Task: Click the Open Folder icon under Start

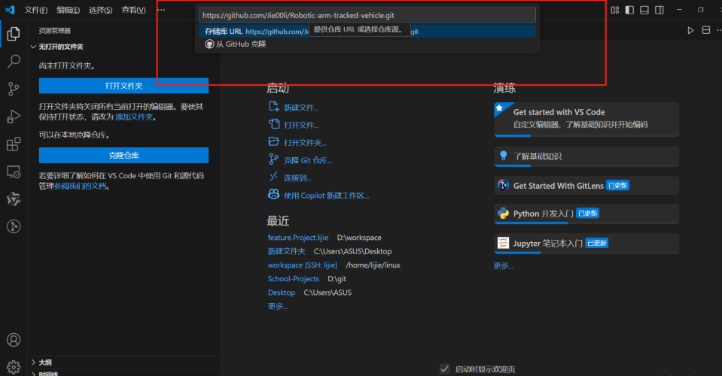Action: (273, 141)
